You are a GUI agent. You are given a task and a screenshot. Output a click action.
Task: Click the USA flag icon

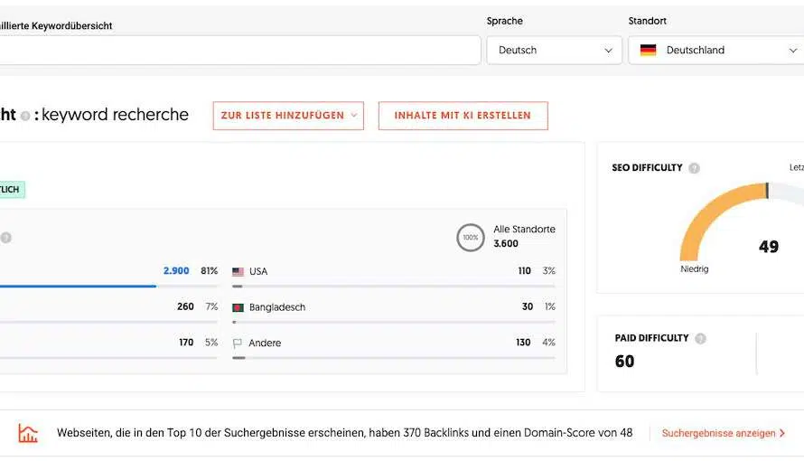click(238, 272)
